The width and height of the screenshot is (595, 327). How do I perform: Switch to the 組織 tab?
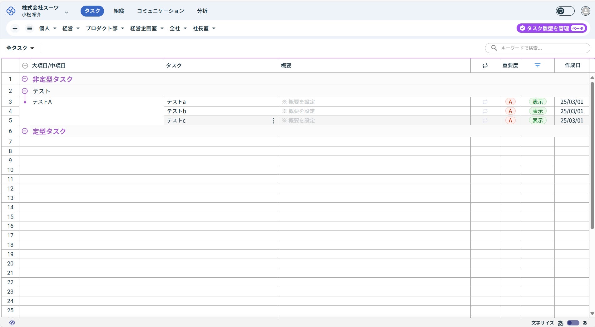click(x=119, y=11)
